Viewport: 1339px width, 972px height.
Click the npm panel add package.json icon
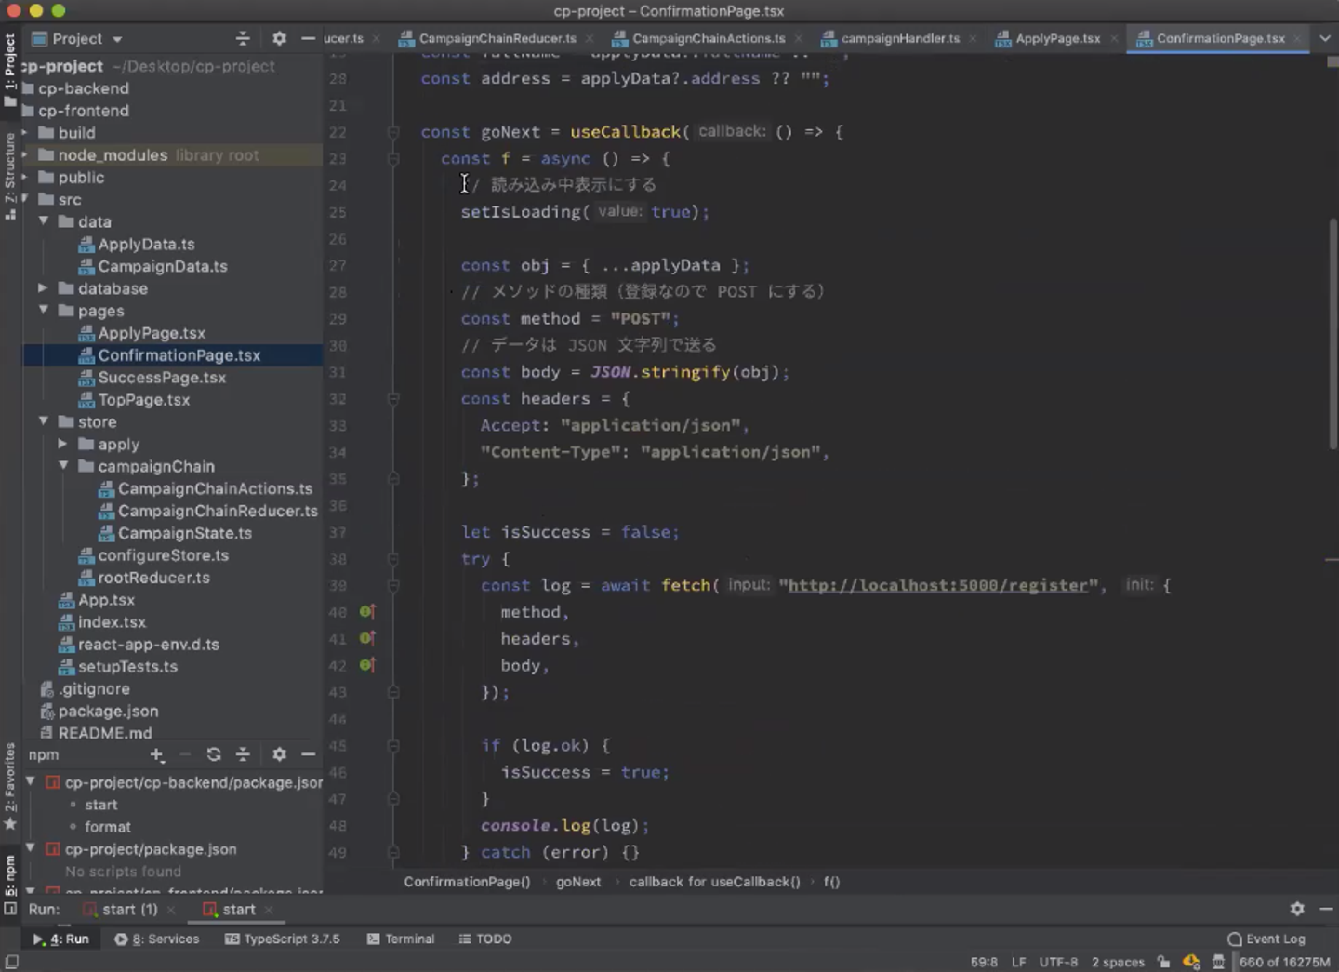click(157, 754)
